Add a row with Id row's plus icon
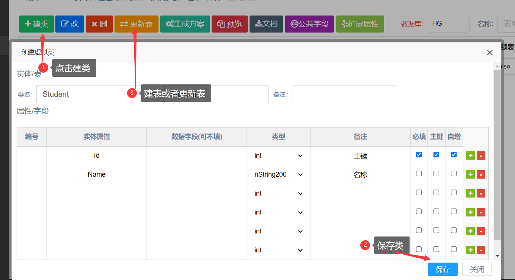515x280 pixels. click(x=470, y=156)
